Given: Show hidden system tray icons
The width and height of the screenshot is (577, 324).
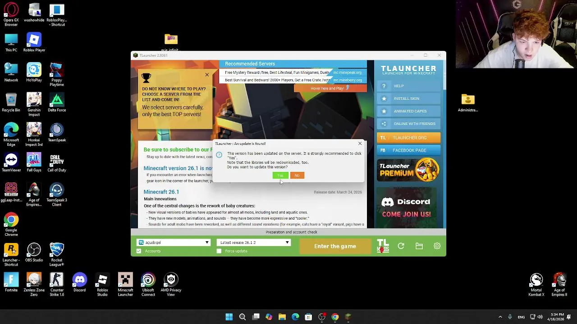Looking at the screenshot, I should (x=500, y=317).
